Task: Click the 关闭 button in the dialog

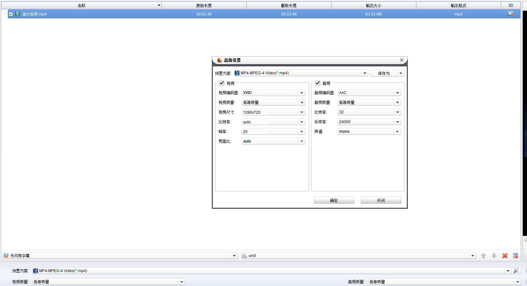Action: point(381,200)
